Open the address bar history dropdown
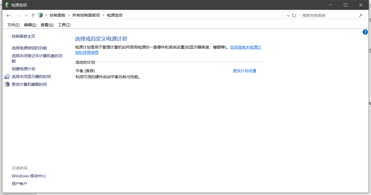The height and width of the screenshot is (195, 371). pos(288,16)
